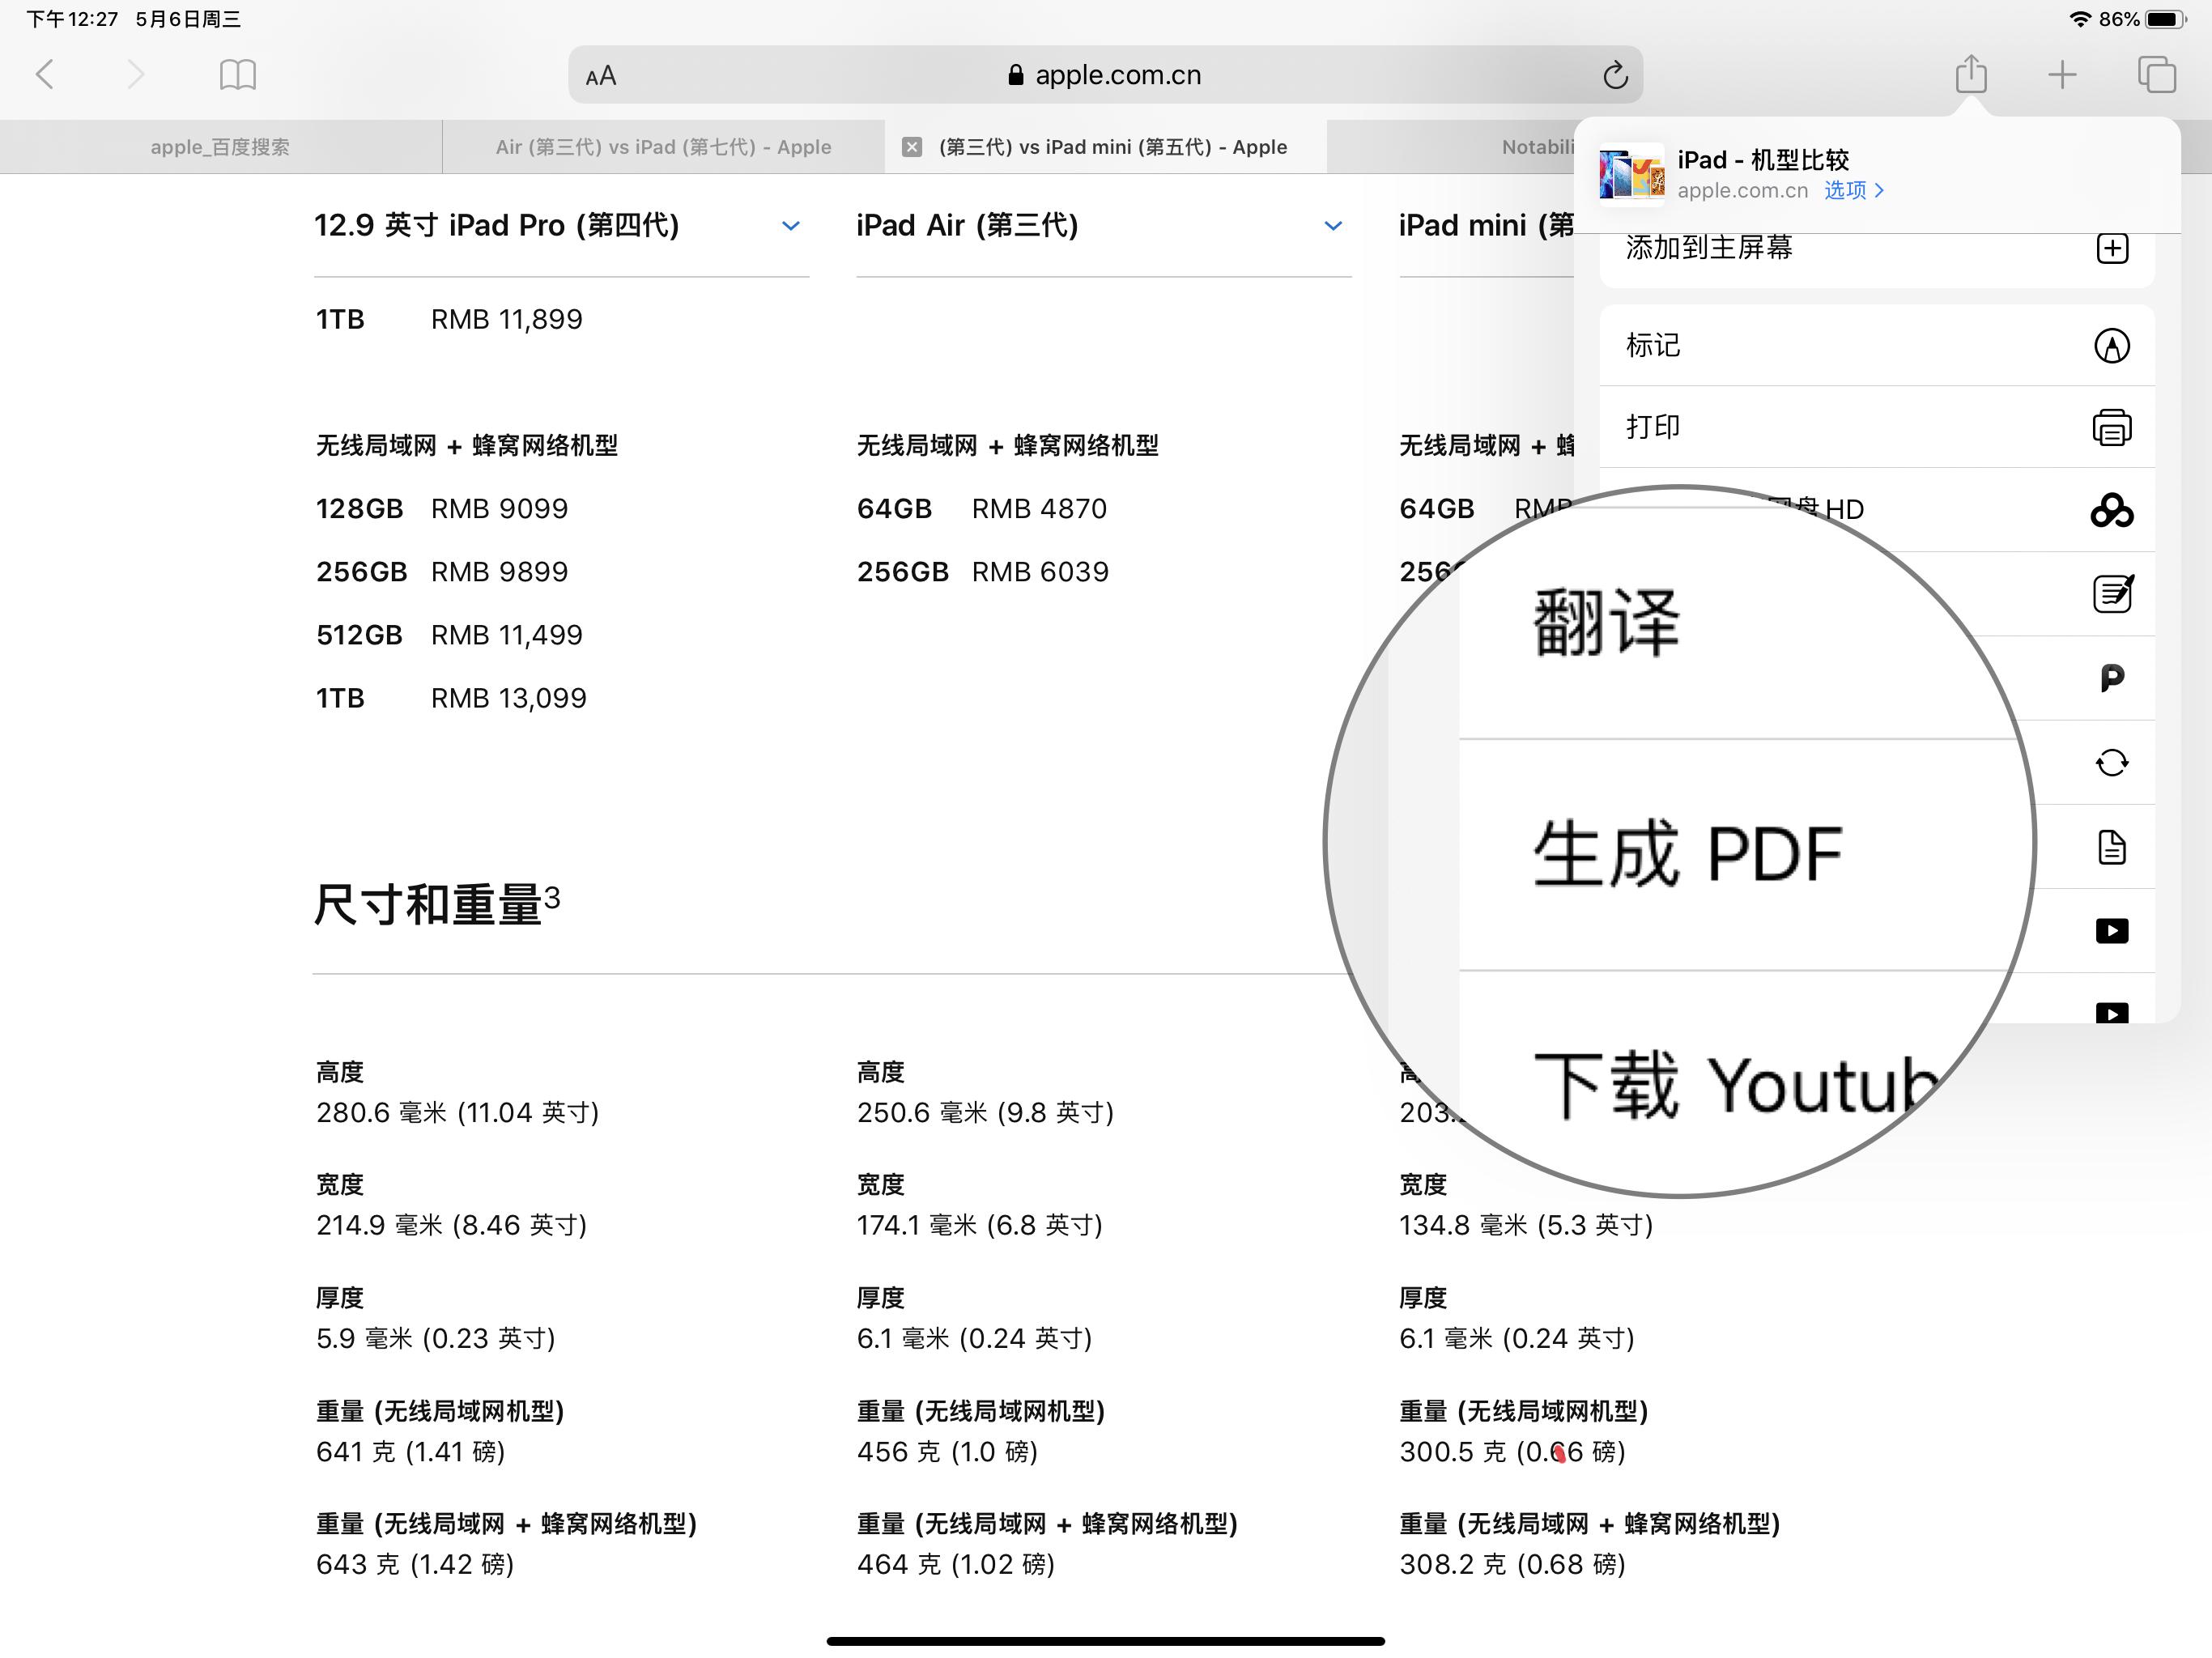Open a new tab with plus icon
The image size is (2212, 1658).
[2062, 74]
